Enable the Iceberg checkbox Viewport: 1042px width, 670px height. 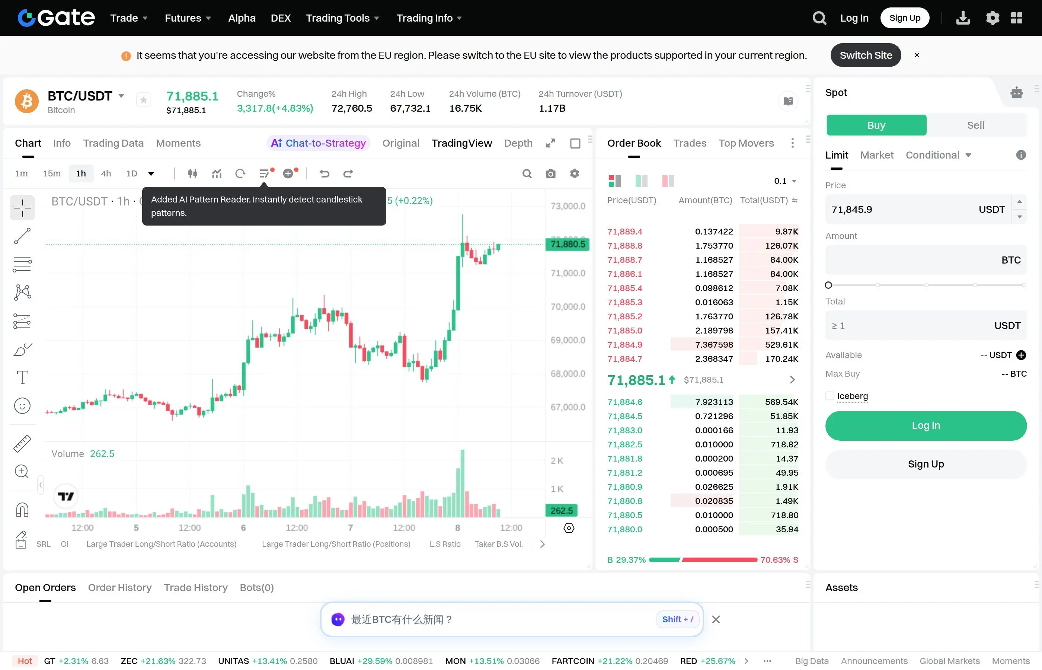tap(830, 396)
